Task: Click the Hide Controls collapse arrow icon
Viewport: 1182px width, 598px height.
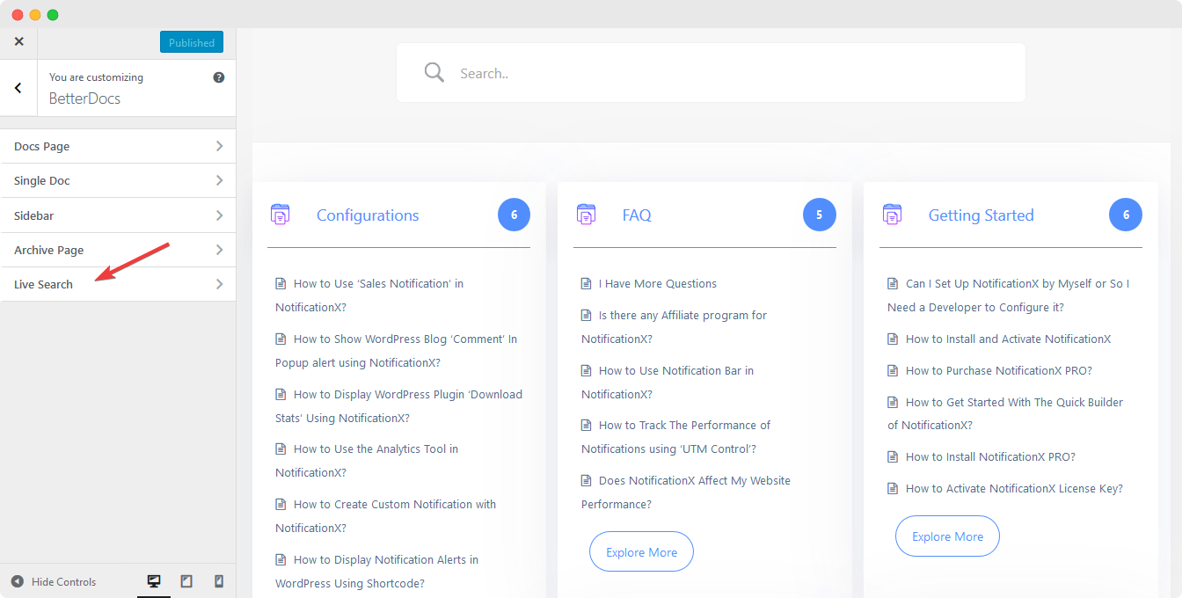Action: 18,581
